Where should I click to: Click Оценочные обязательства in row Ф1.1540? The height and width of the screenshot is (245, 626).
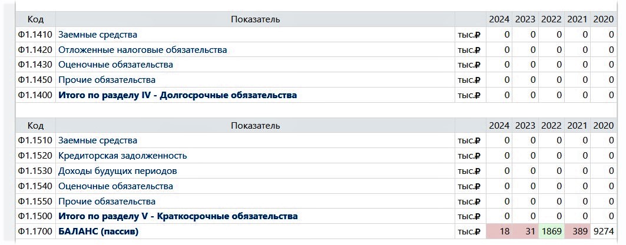[115, 186]
